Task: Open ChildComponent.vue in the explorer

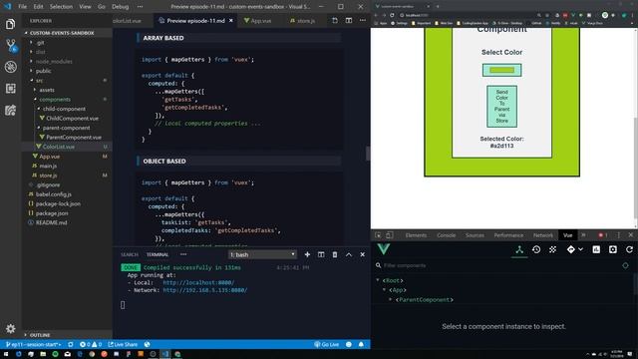Action: point(72,118)
